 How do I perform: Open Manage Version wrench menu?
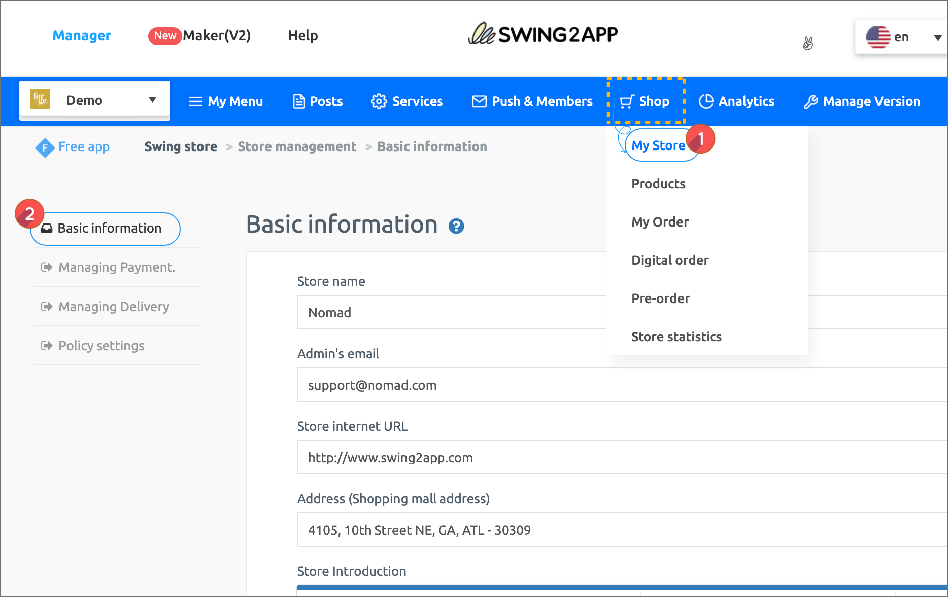(x=861, y=101)
